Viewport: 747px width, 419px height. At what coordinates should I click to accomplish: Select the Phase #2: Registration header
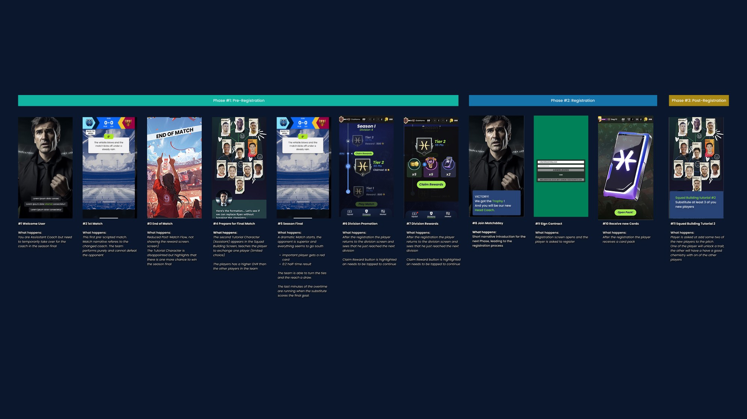point(562,100)
